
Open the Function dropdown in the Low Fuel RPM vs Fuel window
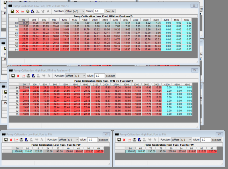(75, 11)
